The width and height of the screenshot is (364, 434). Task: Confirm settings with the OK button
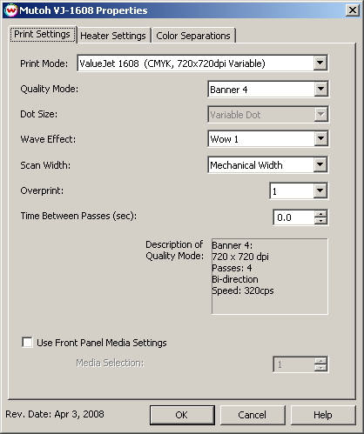click(x=182, y=415)
